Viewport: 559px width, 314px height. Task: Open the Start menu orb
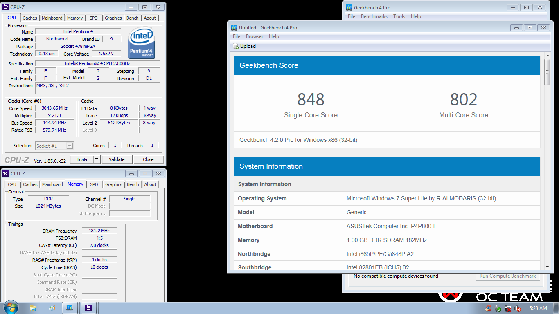click(x=11, y=308)
